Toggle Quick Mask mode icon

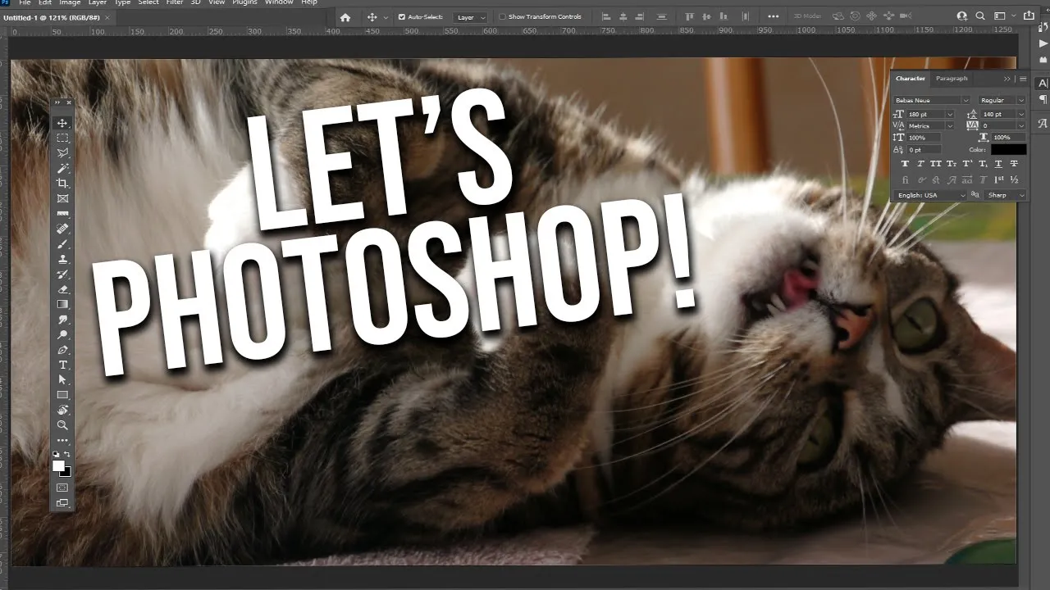pyautogui.click(x=62, y=488)
